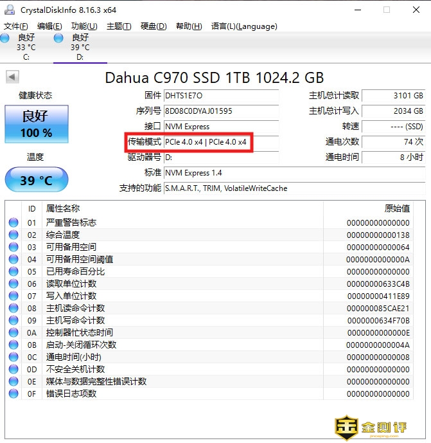Click the 良好 100% health status button

tap(36, 124)
